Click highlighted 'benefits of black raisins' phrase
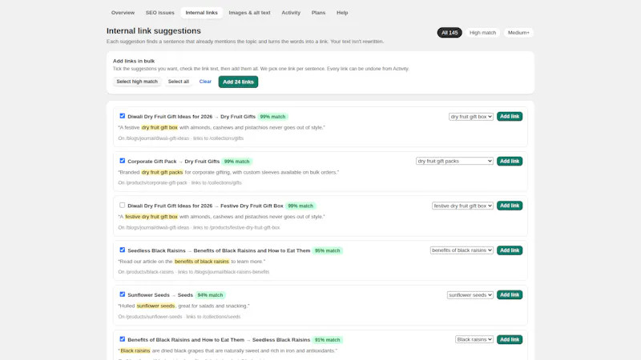 [202, 262]
